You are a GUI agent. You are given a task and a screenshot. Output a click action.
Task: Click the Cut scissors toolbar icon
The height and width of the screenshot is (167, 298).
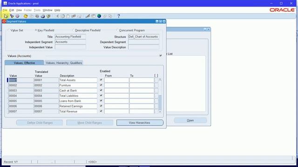pos(57,16)
